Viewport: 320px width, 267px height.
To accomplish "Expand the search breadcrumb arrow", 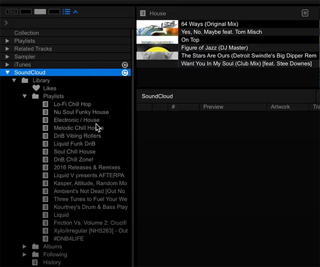I will click(x=6, y=23).
